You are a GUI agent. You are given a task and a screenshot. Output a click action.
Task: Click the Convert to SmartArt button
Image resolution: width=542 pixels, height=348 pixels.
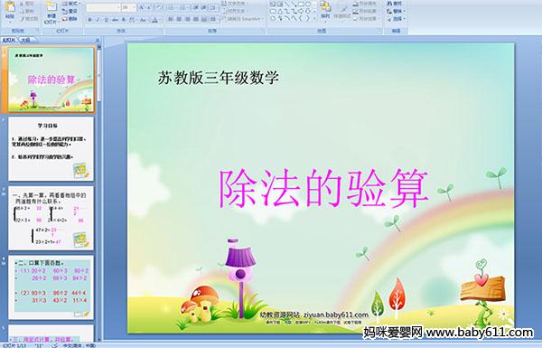click(243, 19)
